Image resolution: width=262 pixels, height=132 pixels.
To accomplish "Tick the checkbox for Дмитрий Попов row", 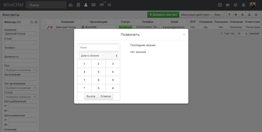I will point(43,27).
